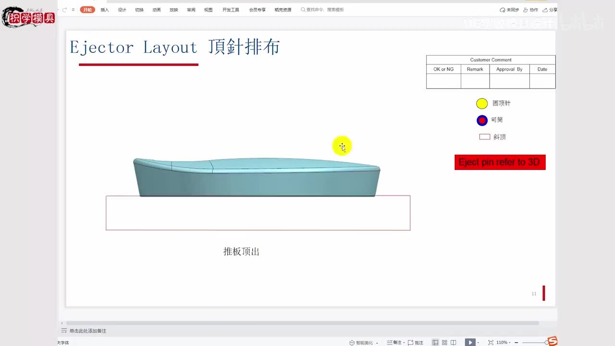This screenshot has width=615, height=346.
Task: Click the 'Approval By' table cell
Action: point(509,69)
